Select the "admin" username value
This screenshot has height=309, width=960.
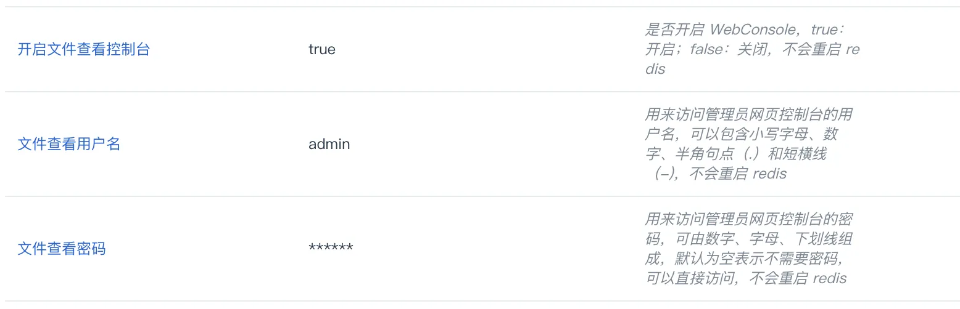tap(329, 144)
